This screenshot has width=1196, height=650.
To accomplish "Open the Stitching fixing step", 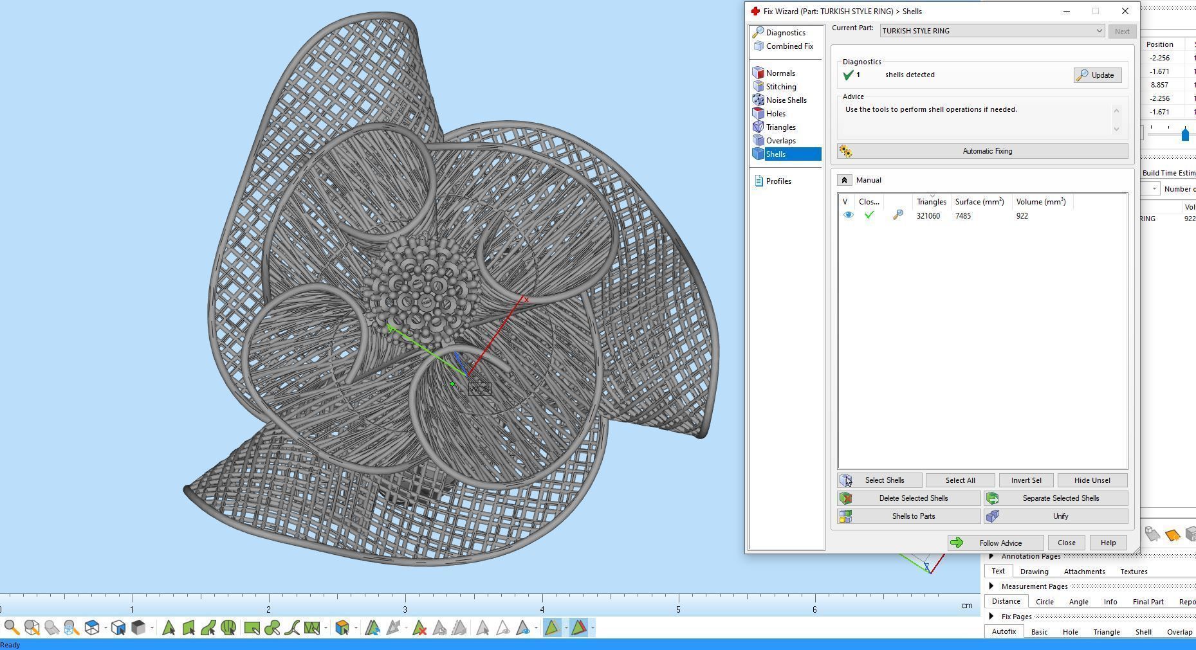I will (x=780, y=87).
